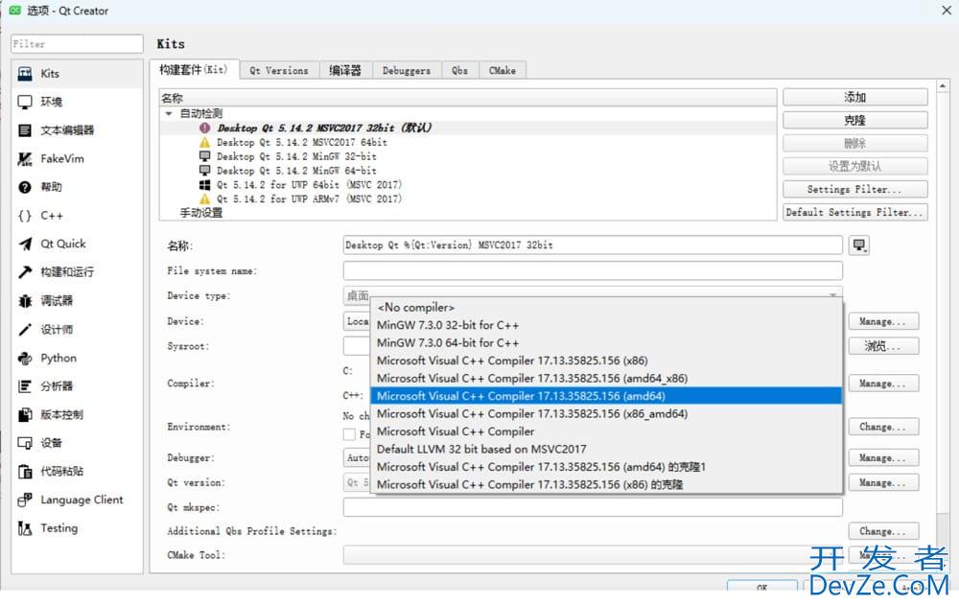Open the Python settings category

77,359
